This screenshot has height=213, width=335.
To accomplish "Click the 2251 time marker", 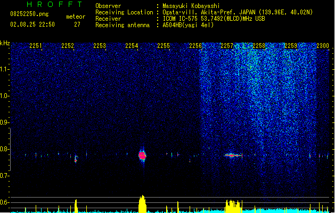I will (36, 46).
